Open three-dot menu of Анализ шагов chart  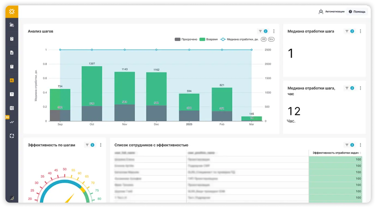tap(274, 31)
